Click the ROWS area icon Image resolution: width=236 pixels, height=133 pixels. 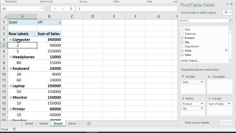click(183, 99)
